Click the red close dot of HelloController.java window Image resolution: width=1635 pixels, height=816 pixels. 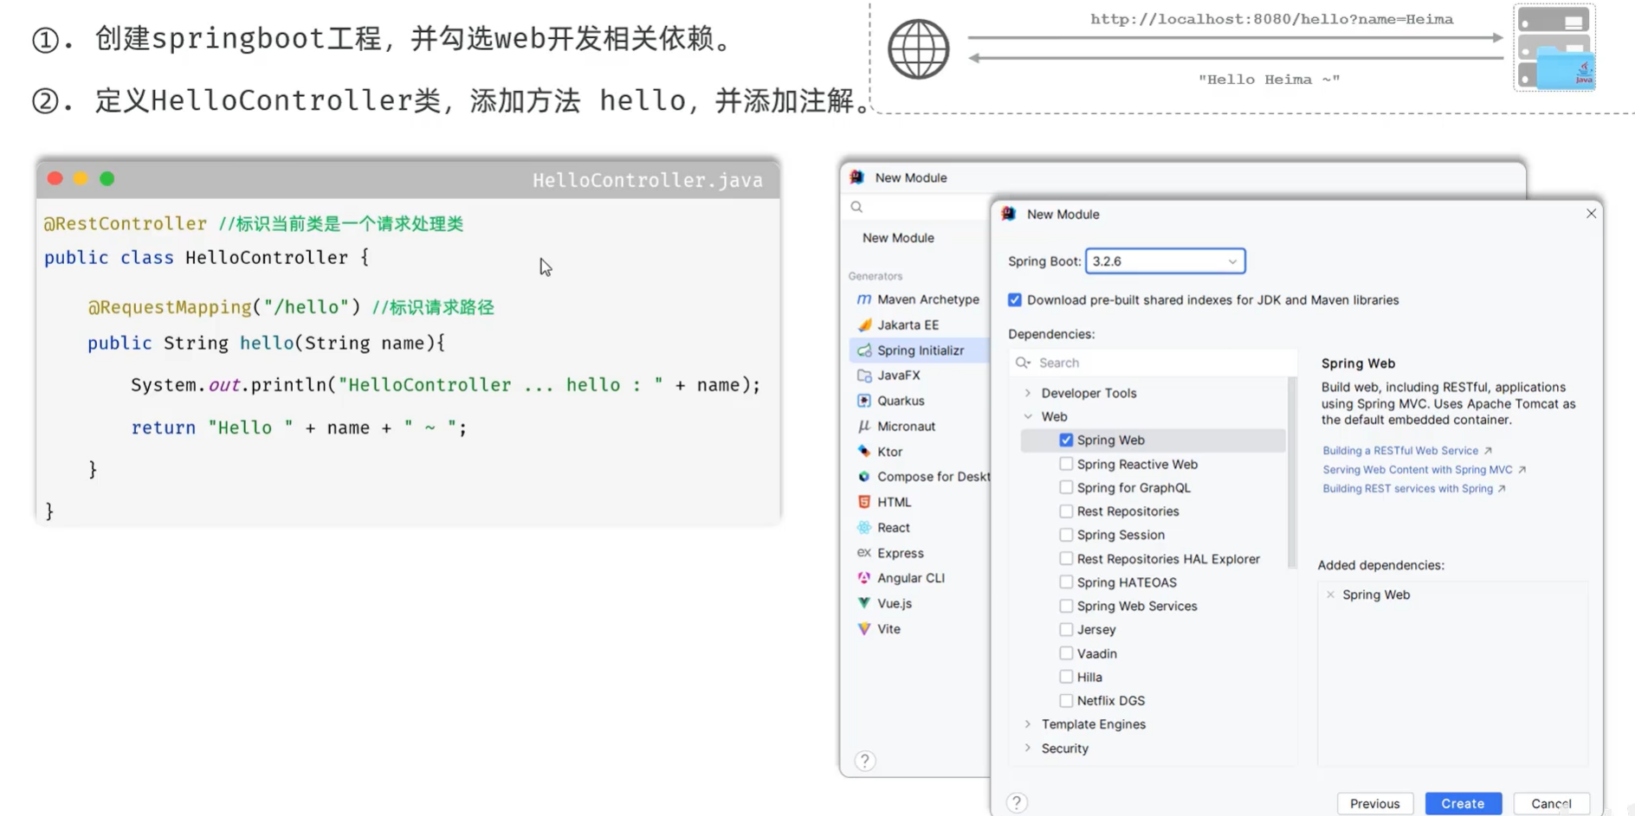coord(55,178)
